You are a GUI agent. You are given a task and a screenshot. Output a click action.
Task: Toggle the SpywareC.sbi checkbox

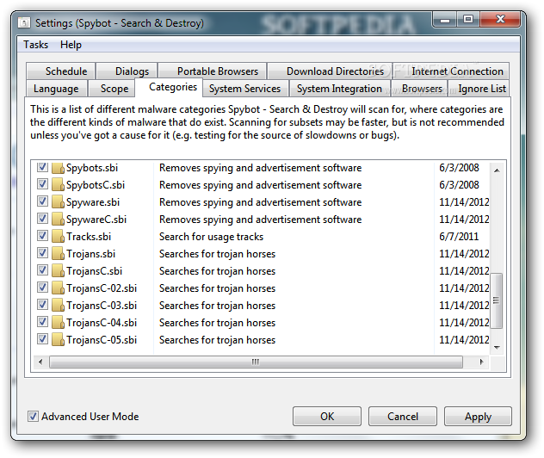pyautogui.click(x=42, y=219)
